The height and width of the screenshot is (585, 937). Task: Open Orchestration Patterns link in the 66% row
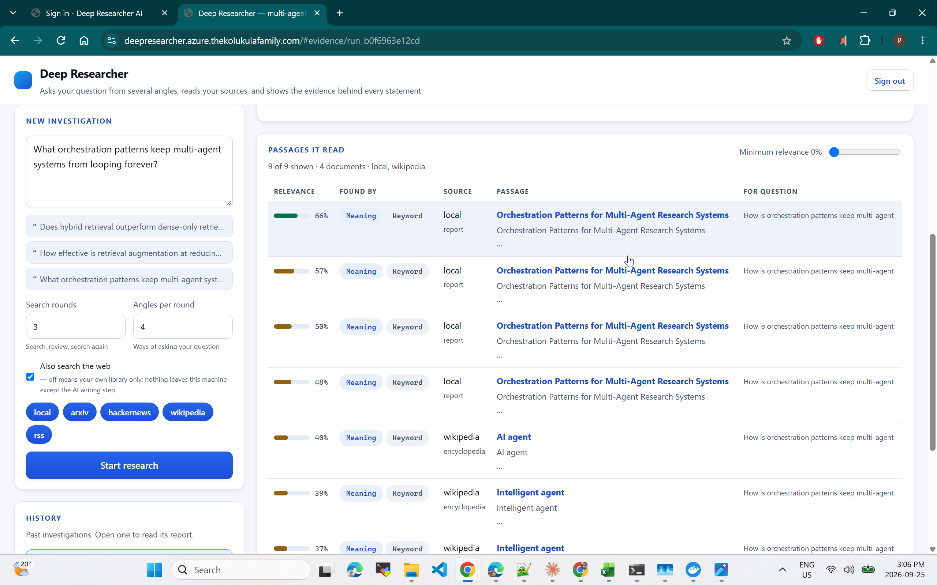[x=612, y=215]
